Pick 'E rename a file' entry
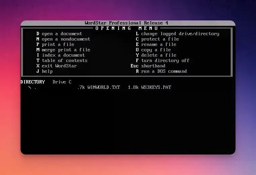Image resolution: width=256 pixels, height=175 pixels. coord(156,45)
